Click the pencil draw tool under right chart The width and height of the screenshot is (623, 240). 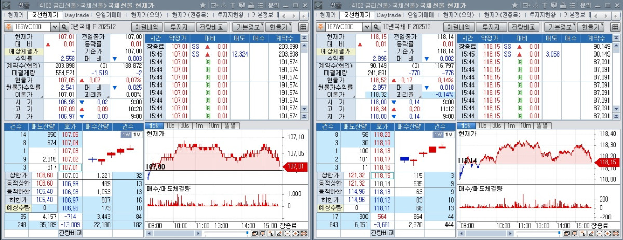point(591,234)
